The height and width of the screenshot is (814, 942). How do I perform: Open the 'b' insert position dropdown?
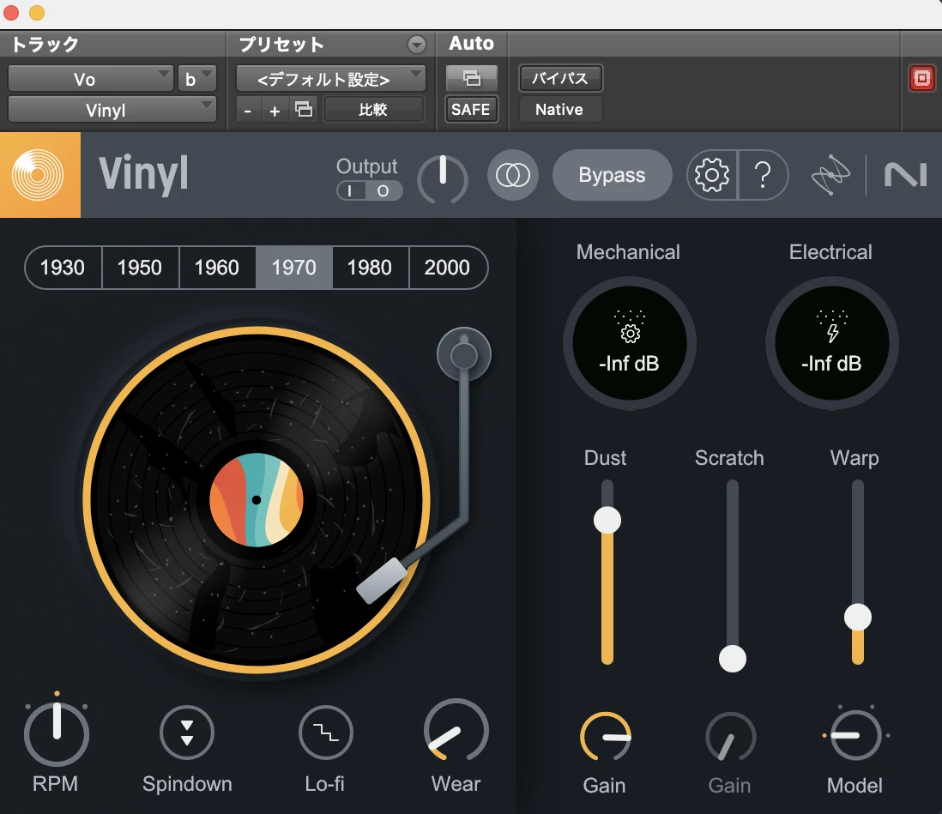point(196,79)
